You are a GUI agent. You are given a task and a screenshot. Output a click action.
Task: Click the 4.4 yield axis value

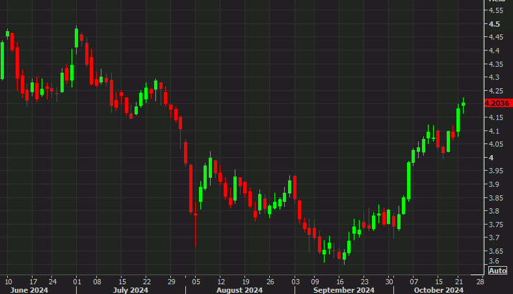(494, 51)
